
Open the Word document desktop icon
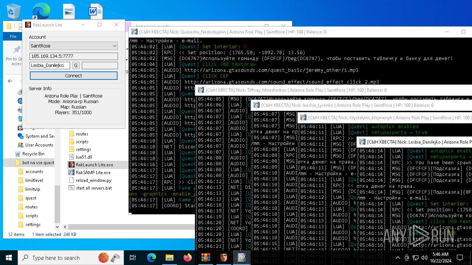(x=95, y=11)
